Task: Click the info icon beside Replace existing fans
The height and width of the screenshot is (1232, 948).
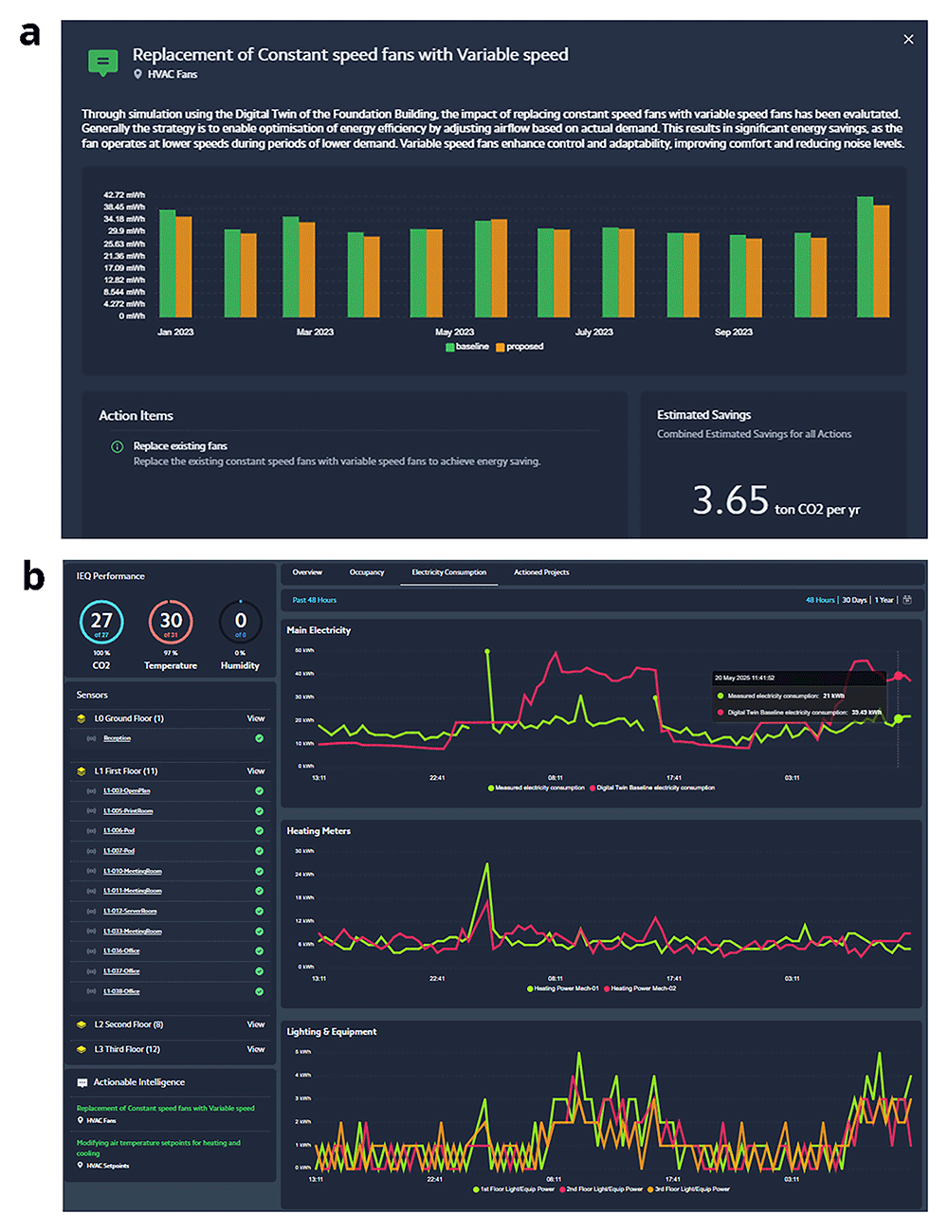Action: (x=118, y=446)
